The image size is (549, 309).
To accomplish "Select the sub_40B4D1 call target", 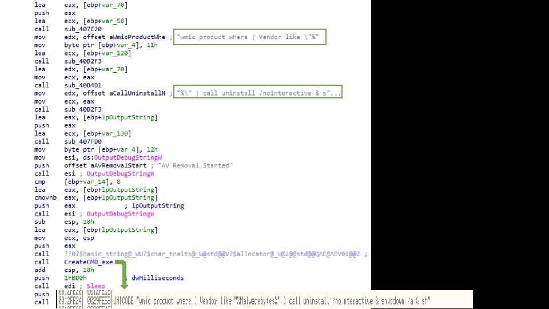I will coord(83,85).
